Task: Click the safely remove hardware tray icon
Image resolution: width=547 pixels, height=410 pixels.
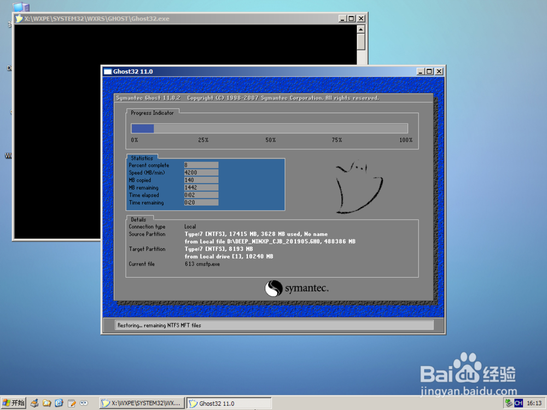Action: point(509,403)
